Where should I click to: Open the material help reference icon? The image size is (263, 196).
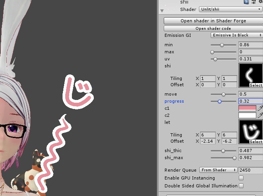pyautogui.click(x=246, y=2)
